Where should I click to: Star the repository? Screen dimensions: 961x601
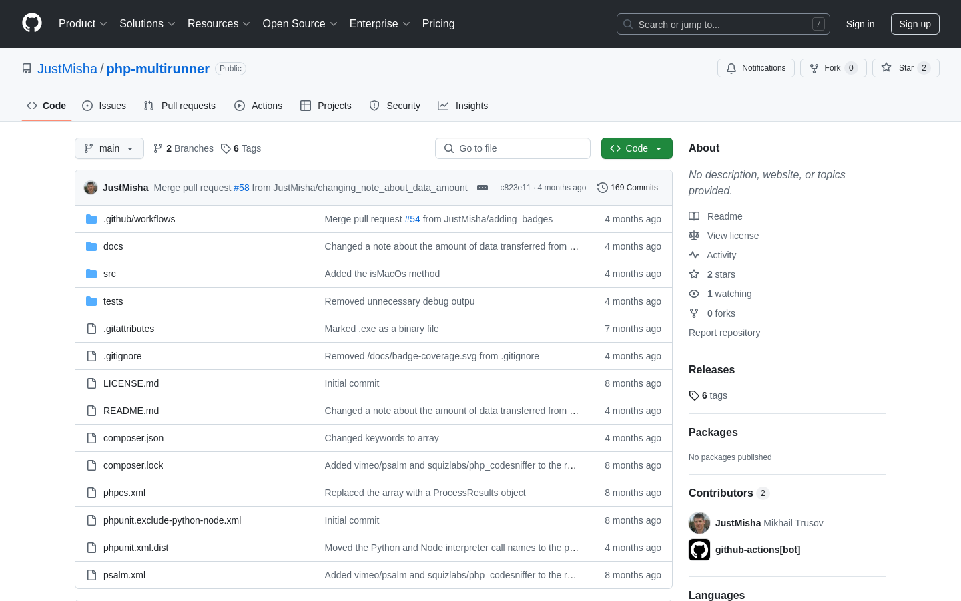point(906,68)
